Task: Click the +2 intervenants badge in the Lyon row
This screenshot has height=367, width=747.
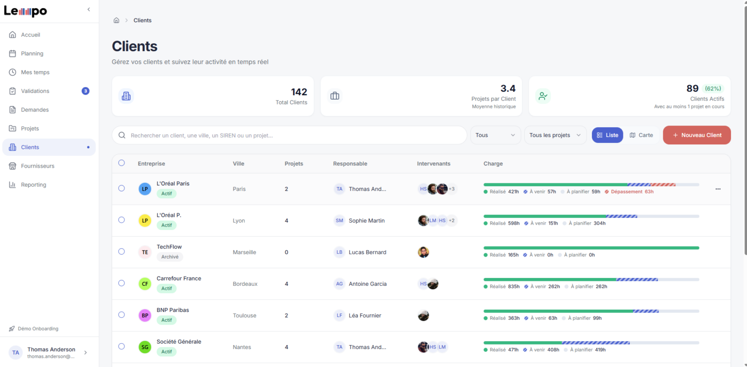Action: [452, 221]
